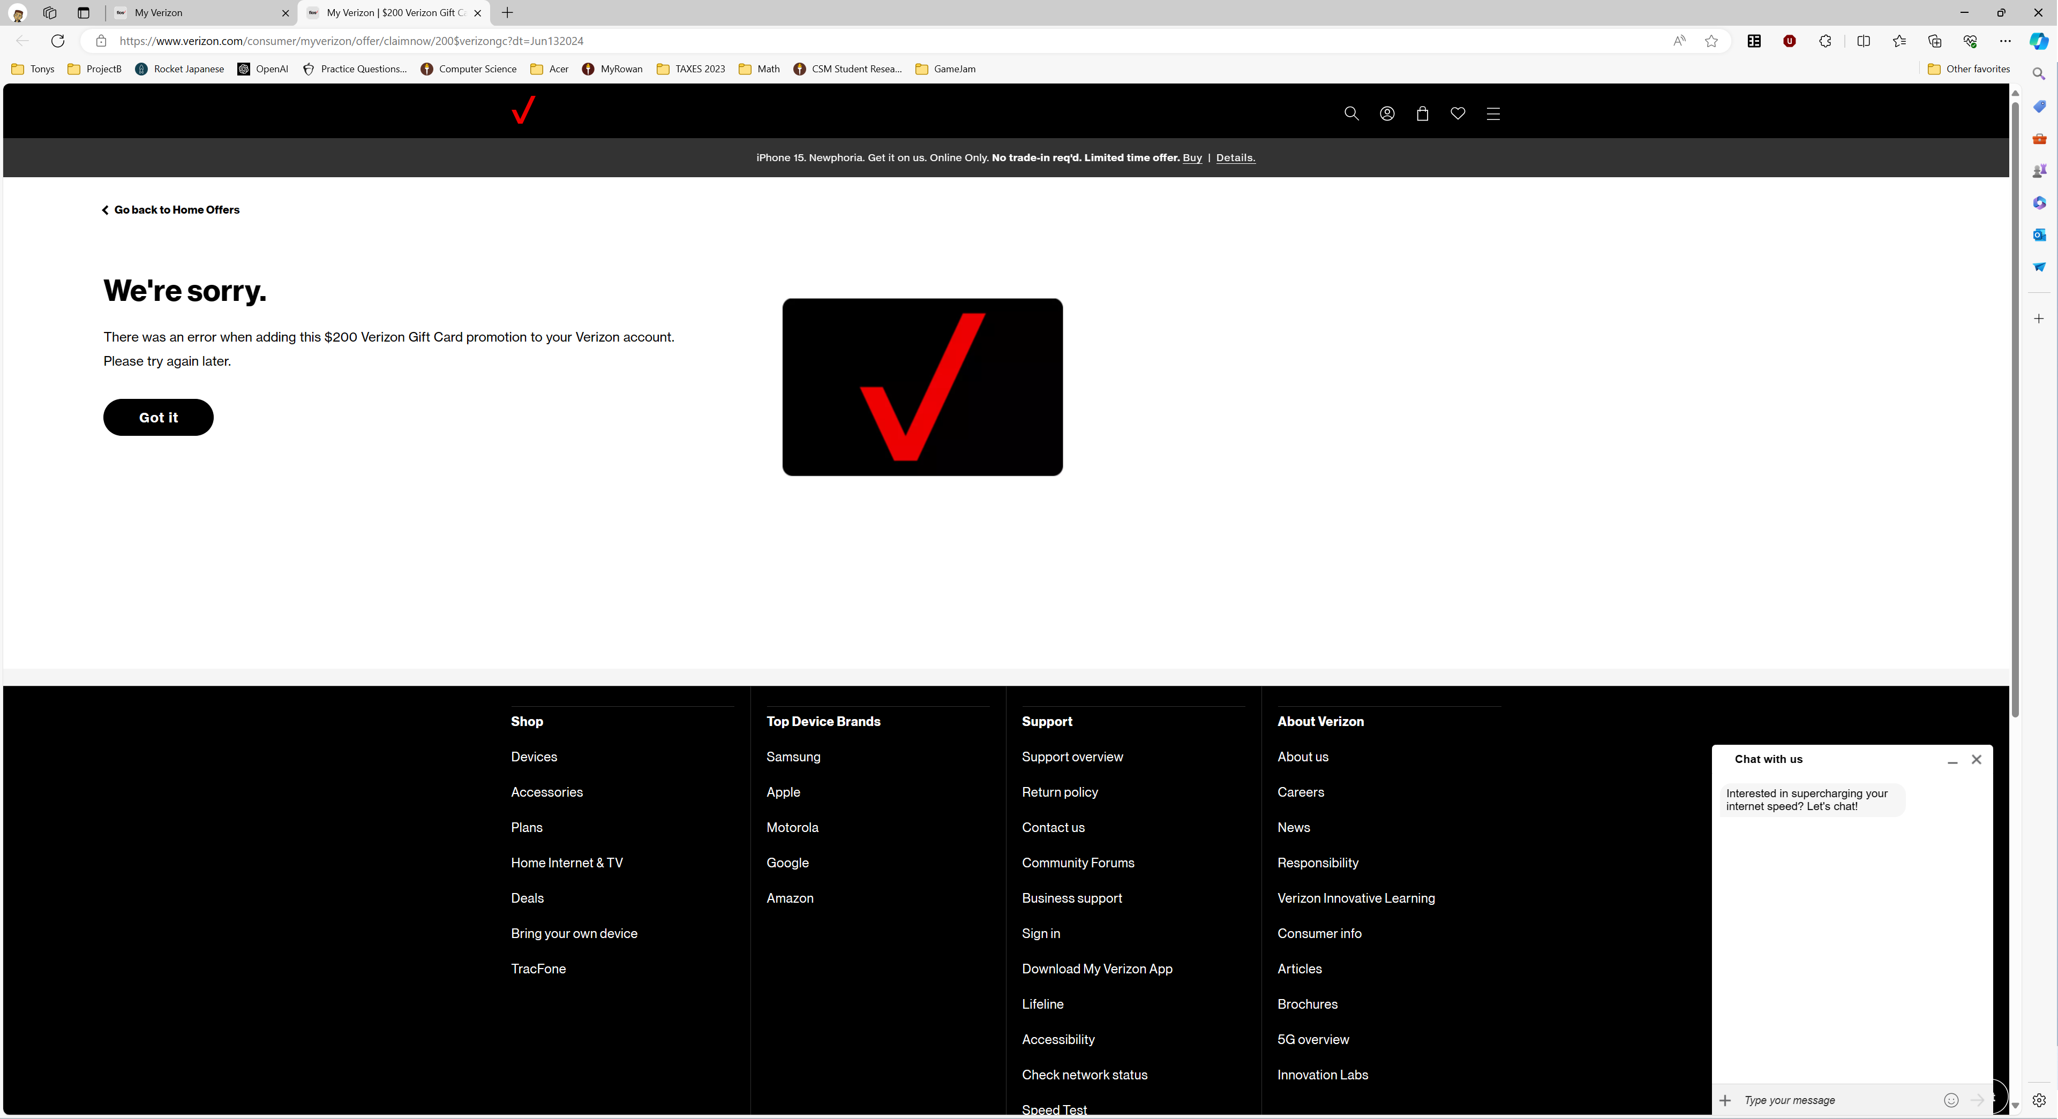Close the Chat with us window
Image resolution: width=2058 pixels, height=1119 pixels.
point(1976,760)
